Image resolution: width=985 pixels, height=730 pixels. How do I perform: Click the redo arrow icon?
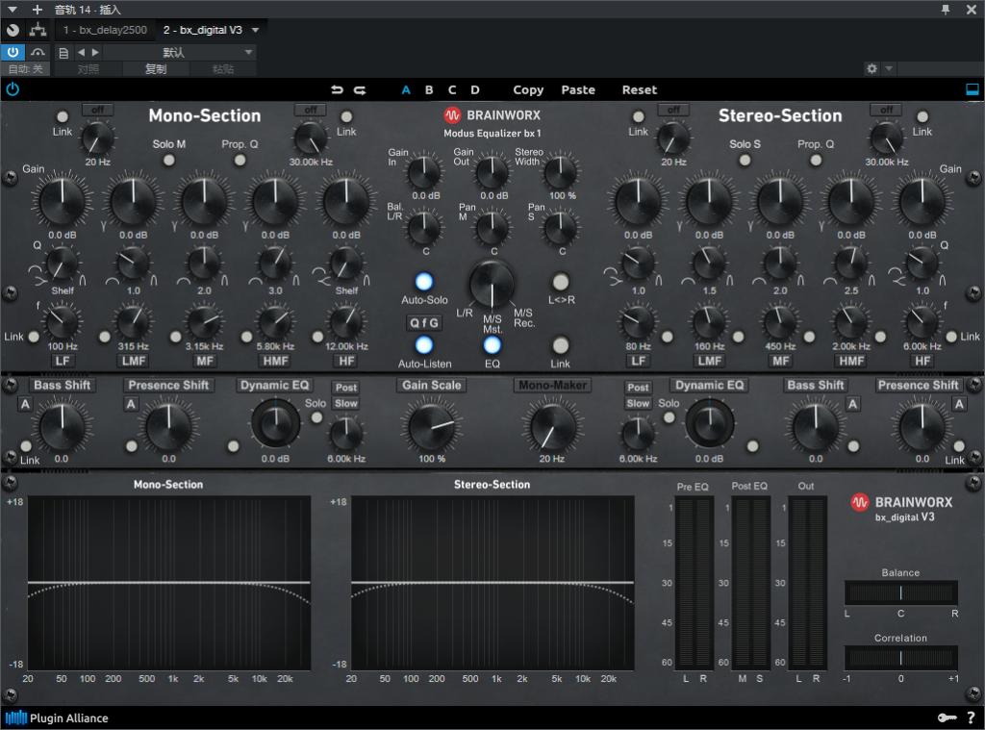pos(360,89)
